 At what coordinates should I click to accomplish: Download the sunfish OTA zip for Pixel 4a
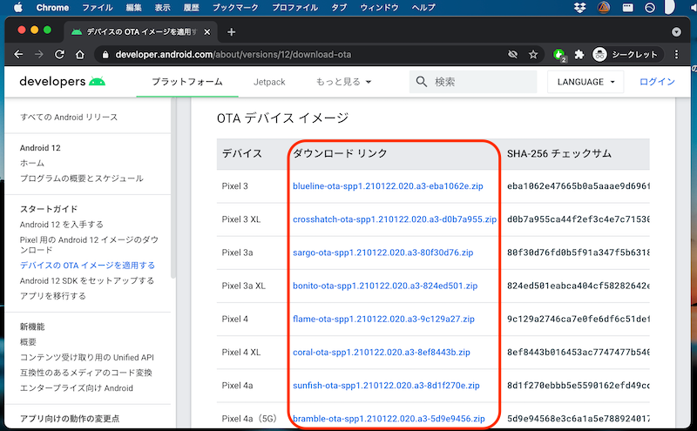pos(386,385)
